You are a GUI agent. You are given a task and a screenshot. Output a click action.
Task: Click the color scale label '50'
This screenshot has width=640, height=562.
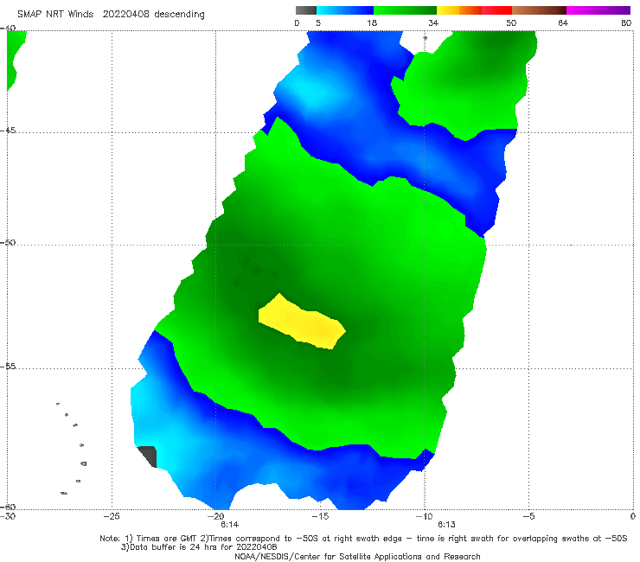coord(511,23)
